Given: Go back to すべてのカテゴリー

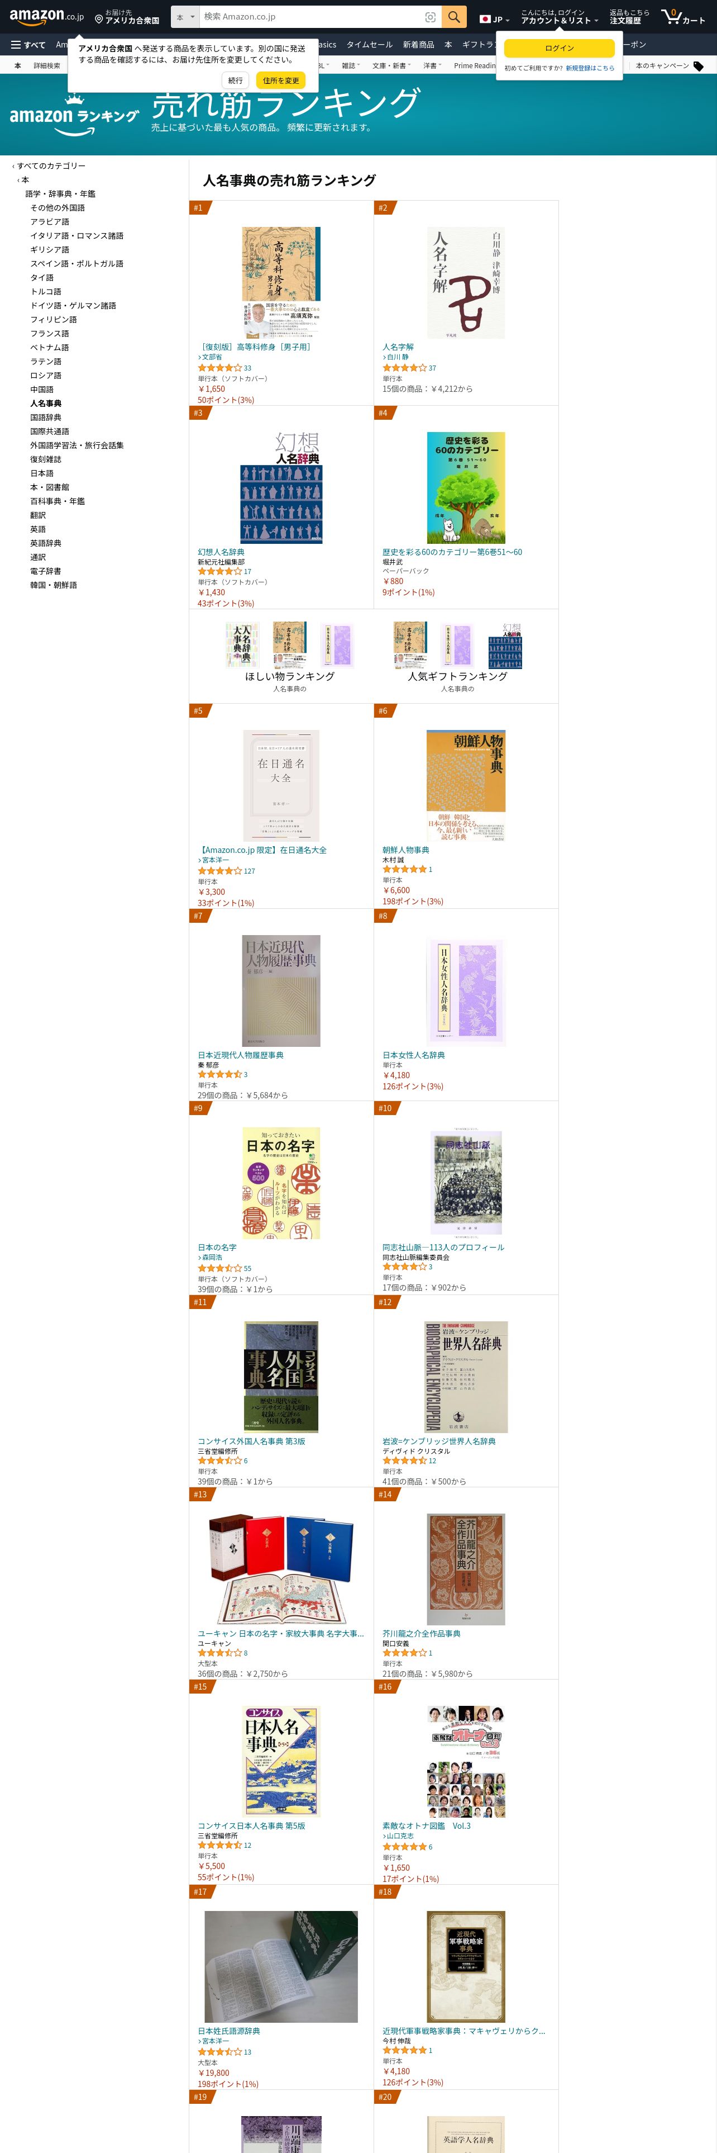Looking at the screenshot, I should [51, 165].
